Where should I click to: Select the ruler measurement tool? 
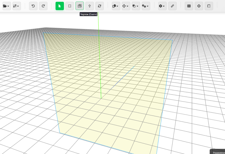172,6
